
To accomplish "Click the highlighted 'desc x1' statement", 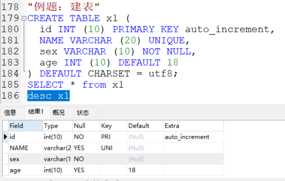I will pyautogui.click(x=49, y=96).
